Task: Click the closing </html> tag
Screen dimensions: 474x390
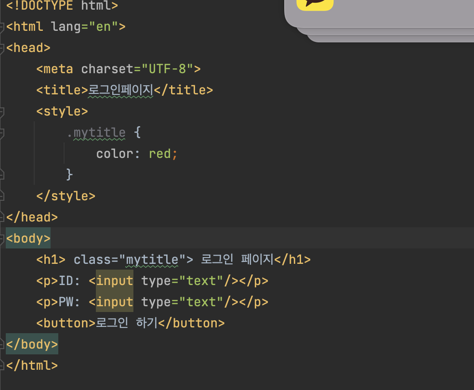Action: click(32, 365)
